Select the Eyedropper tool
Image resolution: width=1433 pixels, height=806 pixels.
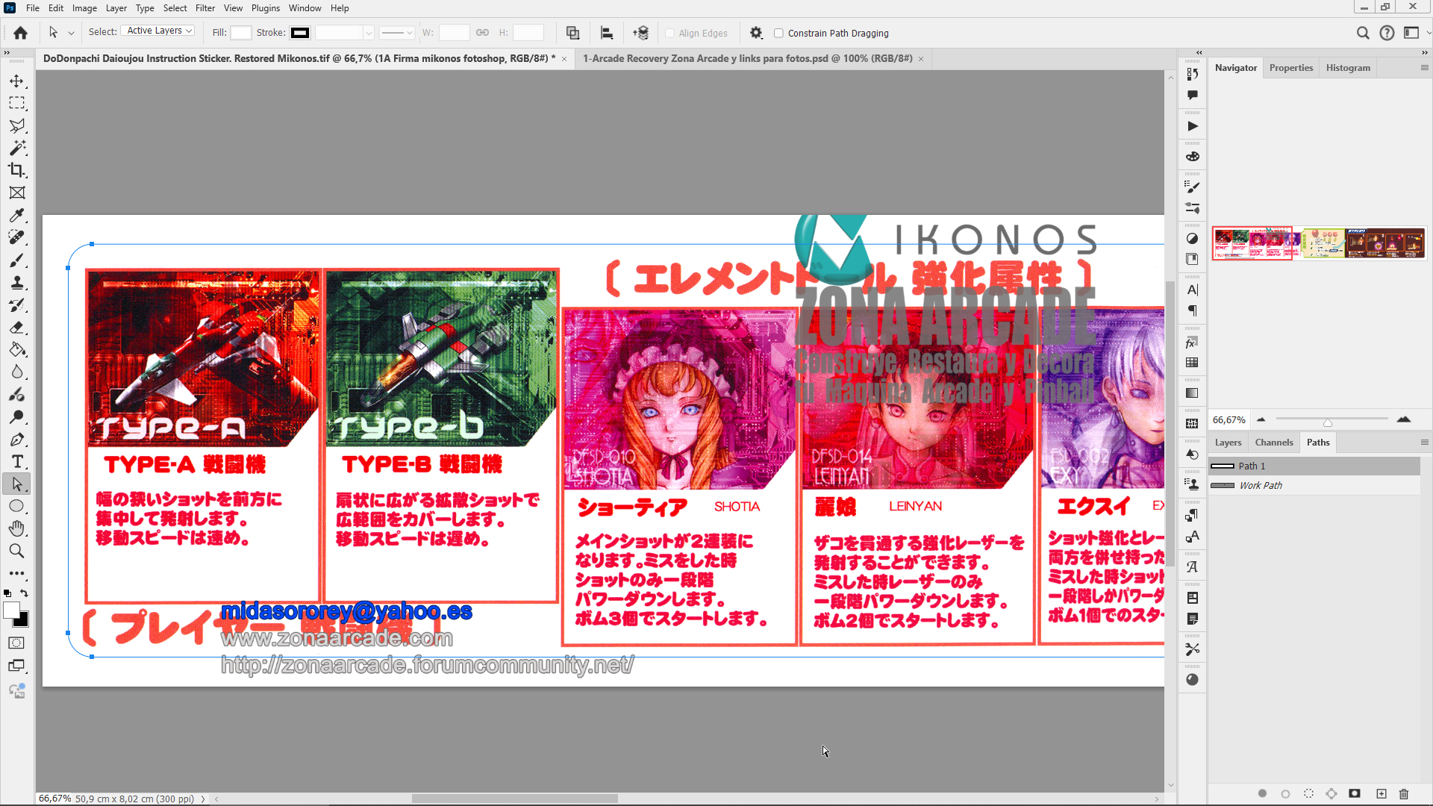pyautogui.click(x=16, y=215)
